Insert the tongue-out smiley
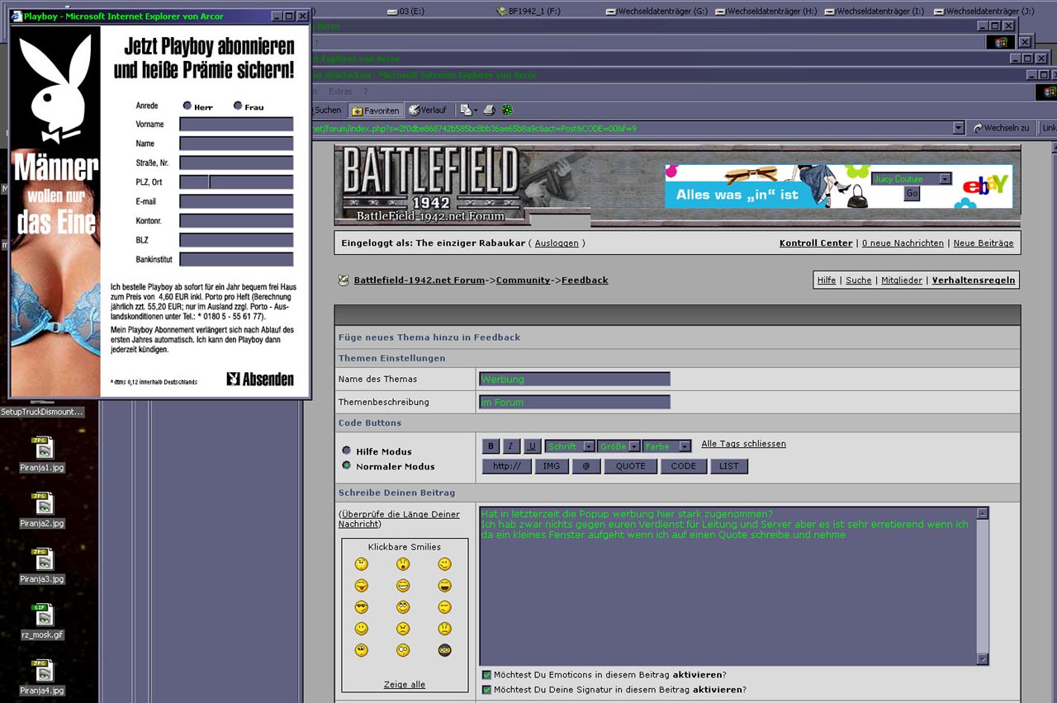 point(362,586)
